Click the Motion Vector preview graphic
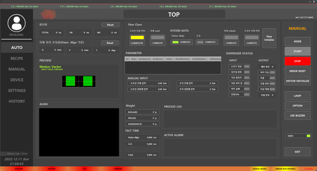Image resolution: width=317 pixels, height=171 pixels. click(79, 81)
